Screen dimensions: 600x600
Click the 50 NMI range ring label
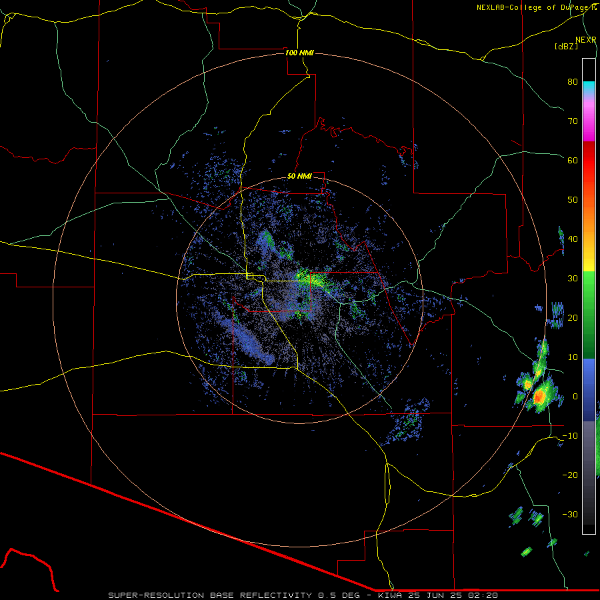tap(299, 177)
